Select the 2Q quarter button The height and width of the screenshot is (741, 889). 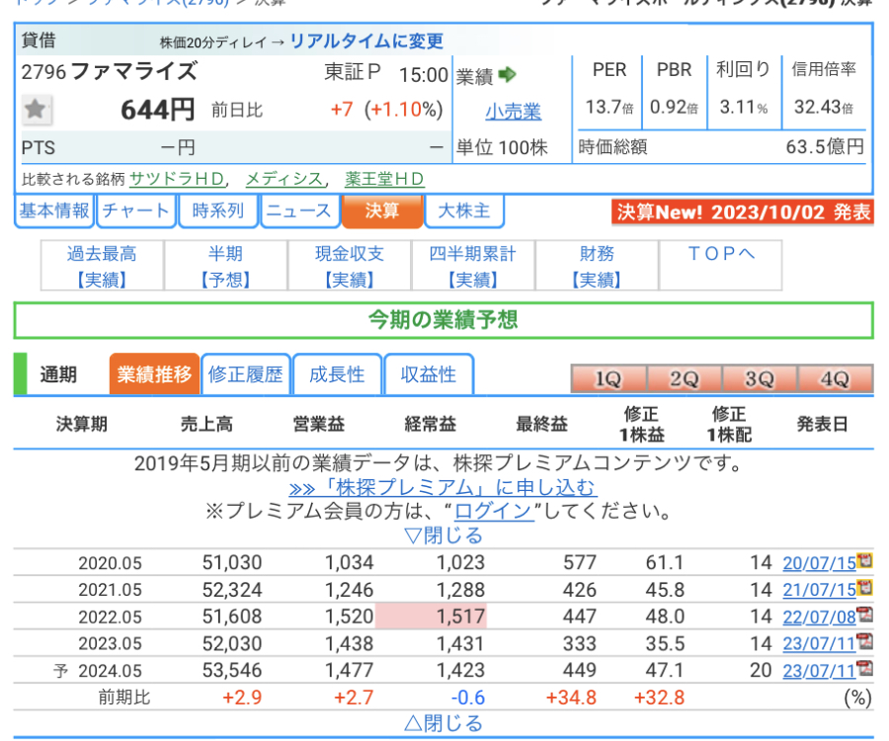[x=684, y=378]
